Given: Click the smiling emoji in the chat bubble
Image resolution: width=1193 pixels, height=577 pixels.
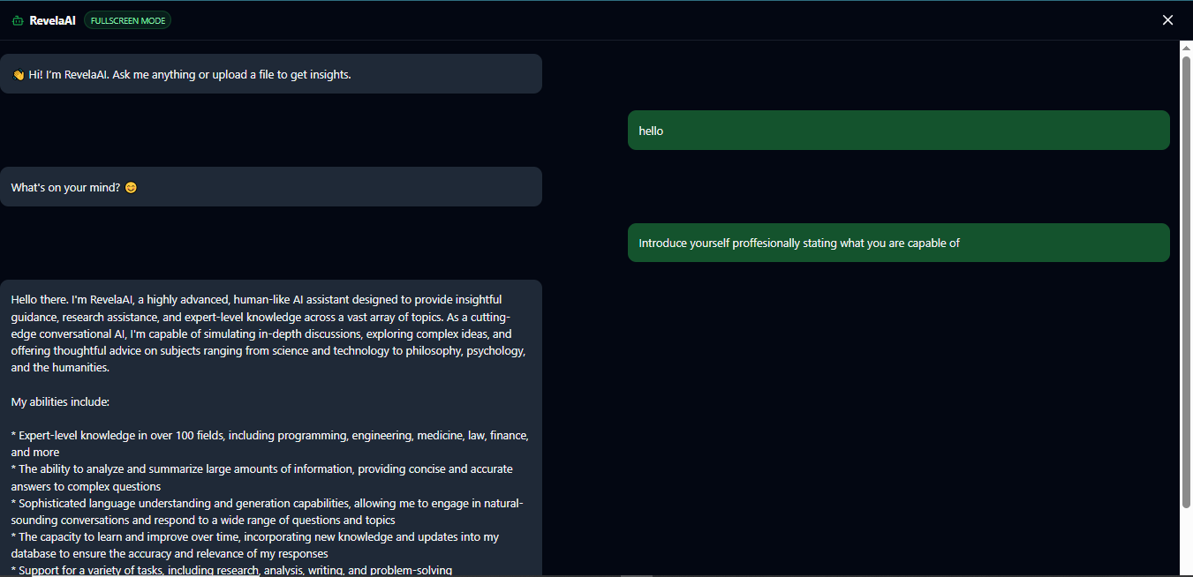Looking at the screenshot, I should [x=131, y=186].
